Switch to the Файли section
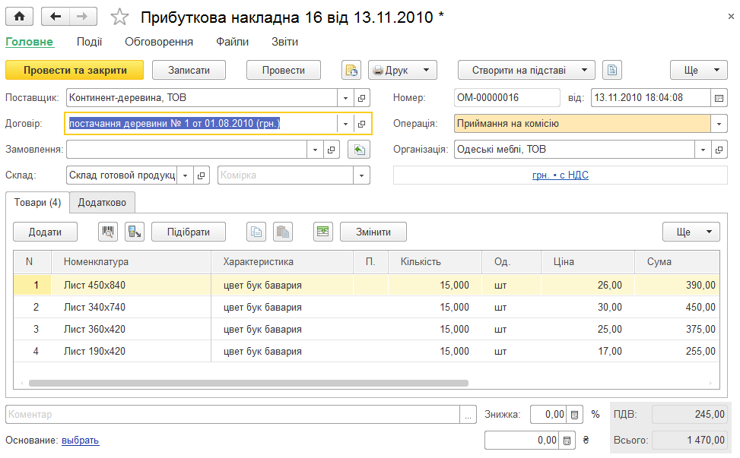The image size is (740, 458). [232, 42]
